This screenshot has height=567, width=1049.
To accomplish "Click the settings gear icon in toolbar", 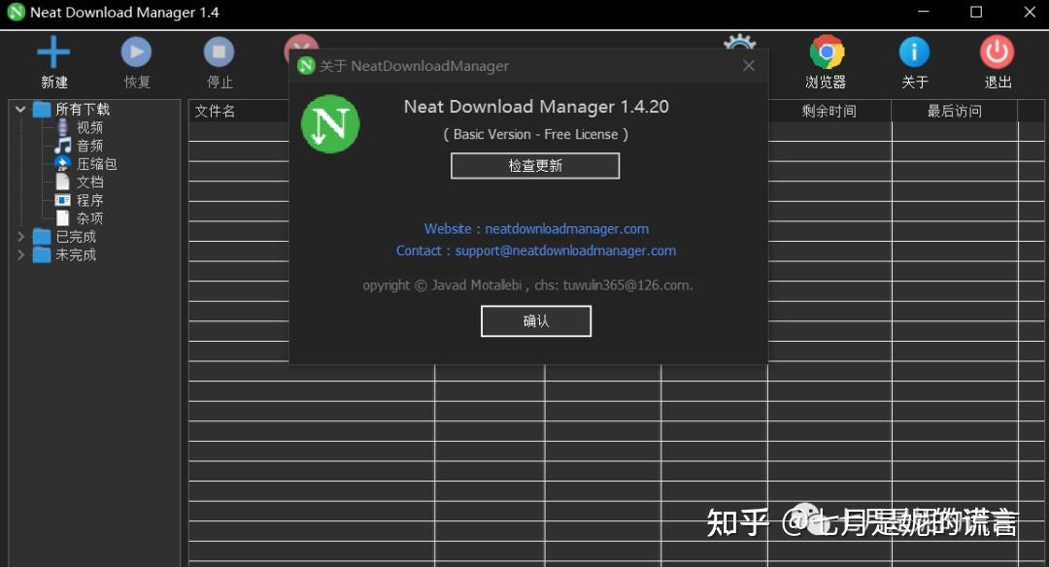I will point(740,42).
